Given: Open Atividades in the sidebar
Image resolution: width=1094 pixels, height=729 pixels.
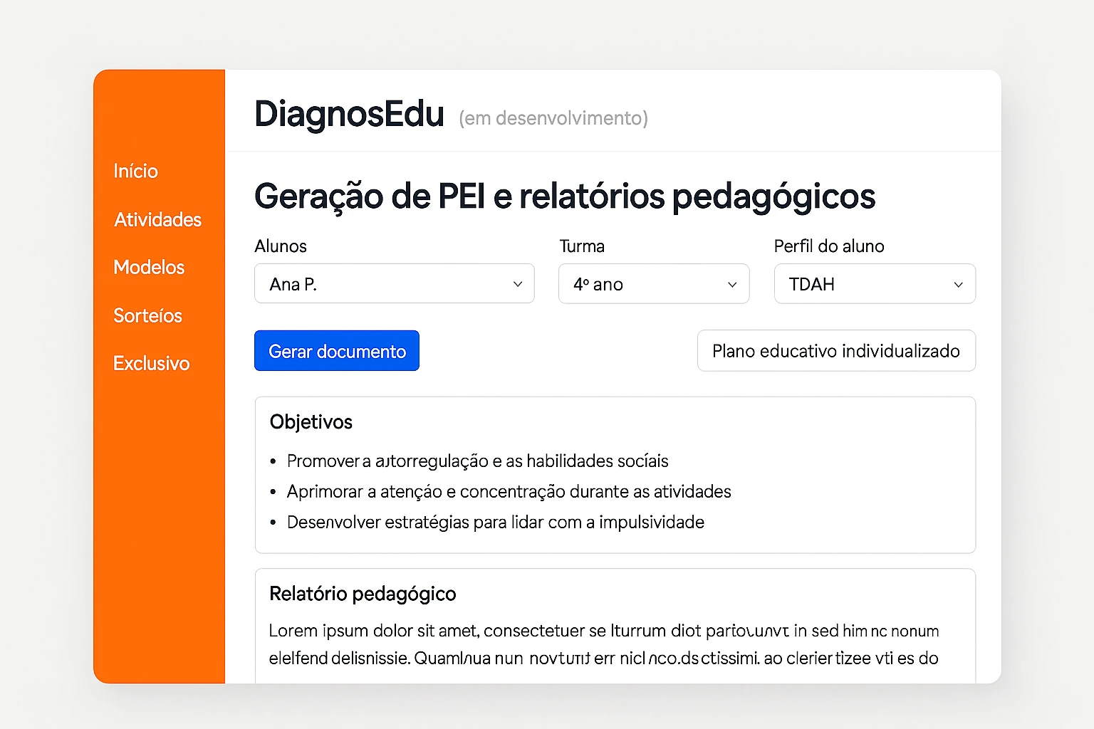Looking at the screenshot, I should click(x=157, y=219).
